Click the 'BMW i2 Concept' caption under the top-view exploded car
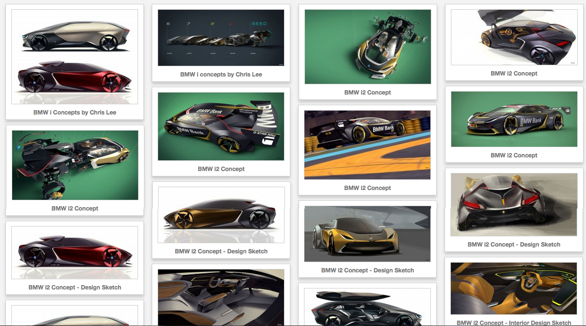 [x=367, y=92]
